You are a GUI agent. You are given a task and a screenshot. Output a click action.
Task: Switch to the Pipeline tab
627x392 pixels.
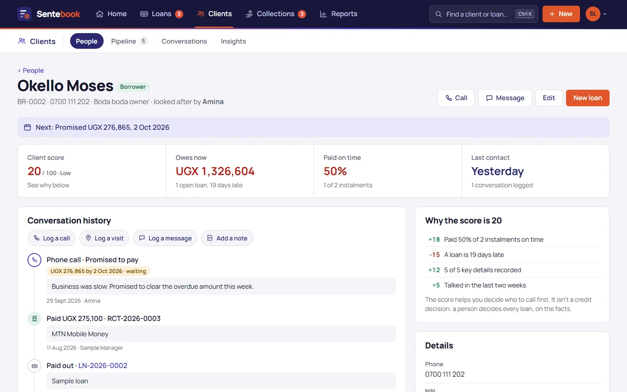pos(129,41)
